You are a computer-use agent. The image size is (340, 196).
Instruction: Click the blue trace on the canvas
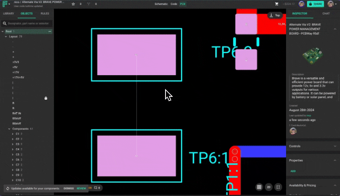(263, 151)
